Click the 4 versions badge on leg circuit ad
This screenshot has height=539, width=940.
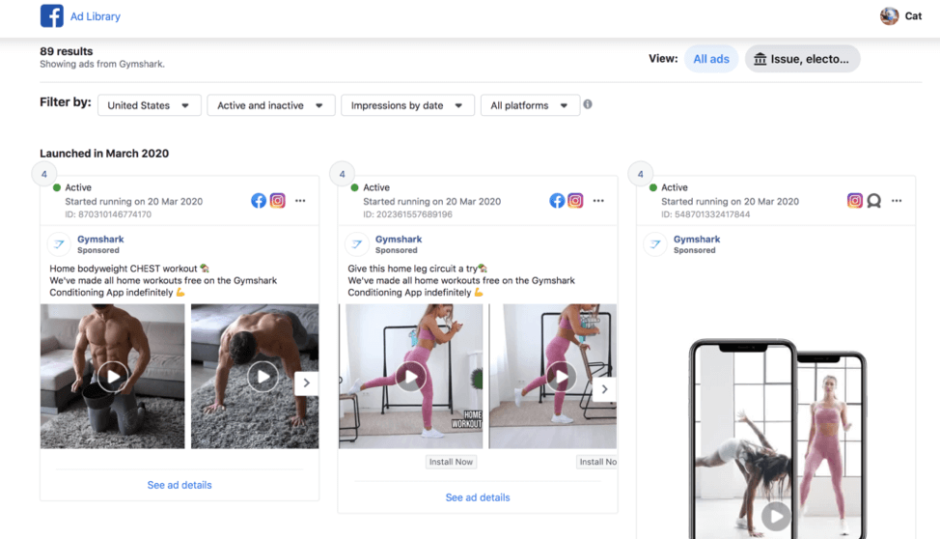(342, 174)
